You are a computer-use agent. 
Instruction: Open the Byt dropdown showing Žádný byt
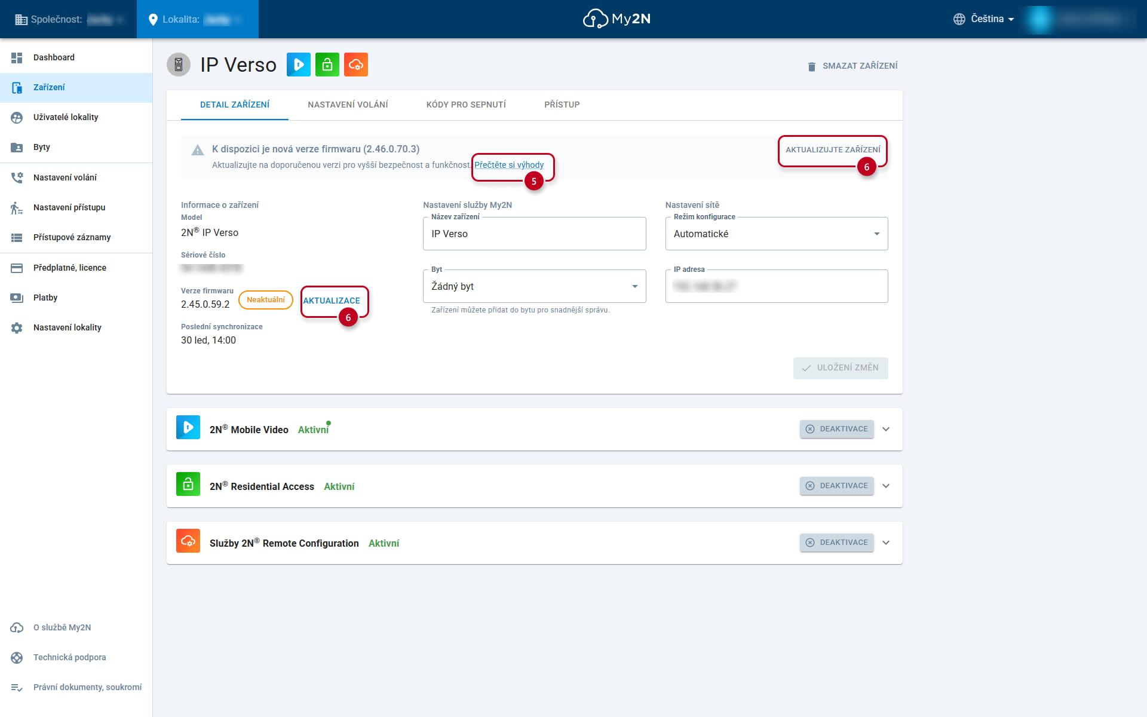click(x=535, y=286)
